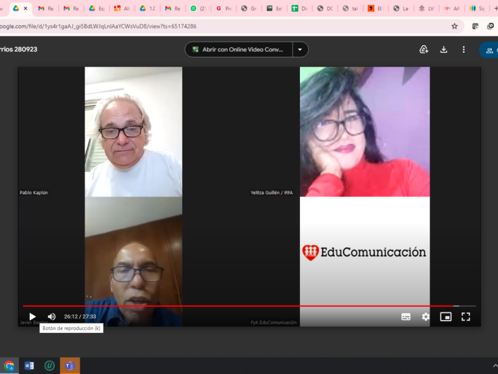Toggle subtitles on the video
Screen dimensions: 498x374
[x=406, y=317]
